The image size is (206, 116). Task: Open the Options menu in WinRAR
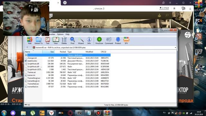coord(60,34)
